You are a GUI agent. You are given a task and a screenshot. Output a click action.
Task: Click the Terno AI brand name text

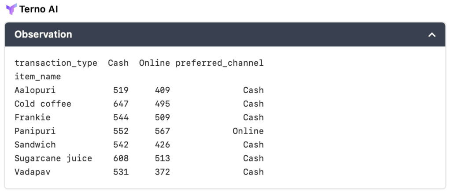[x=39, y=9]
